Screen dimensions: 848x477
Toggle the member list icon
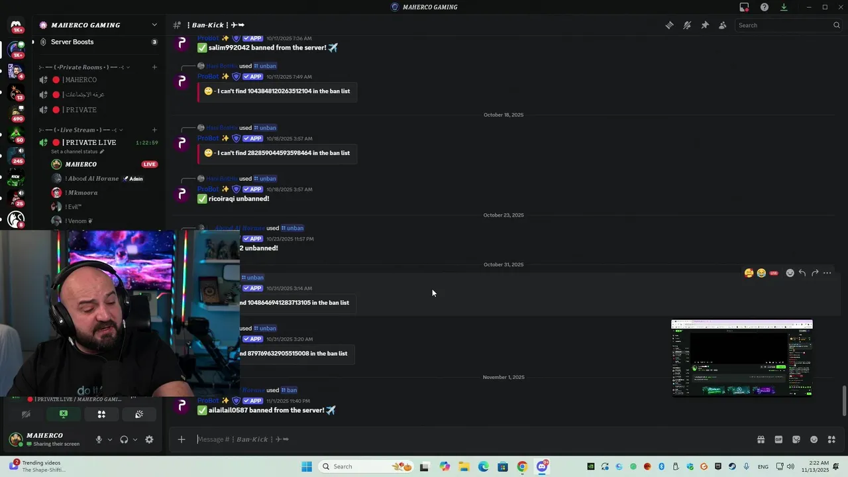722,25
